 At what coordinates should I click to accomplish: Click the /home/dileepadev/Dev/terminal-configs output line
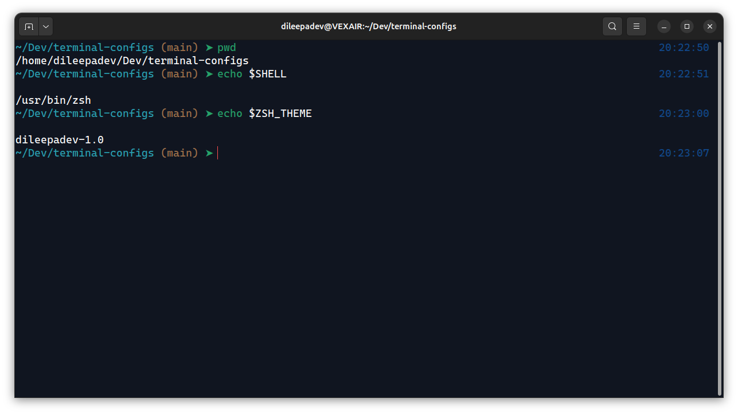132,61
